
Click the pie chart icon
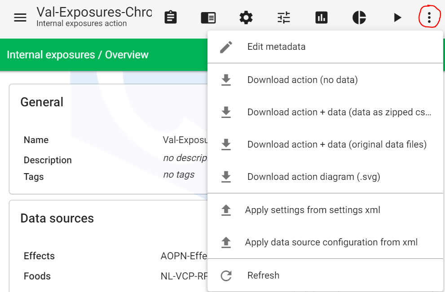tap(359, 17)
